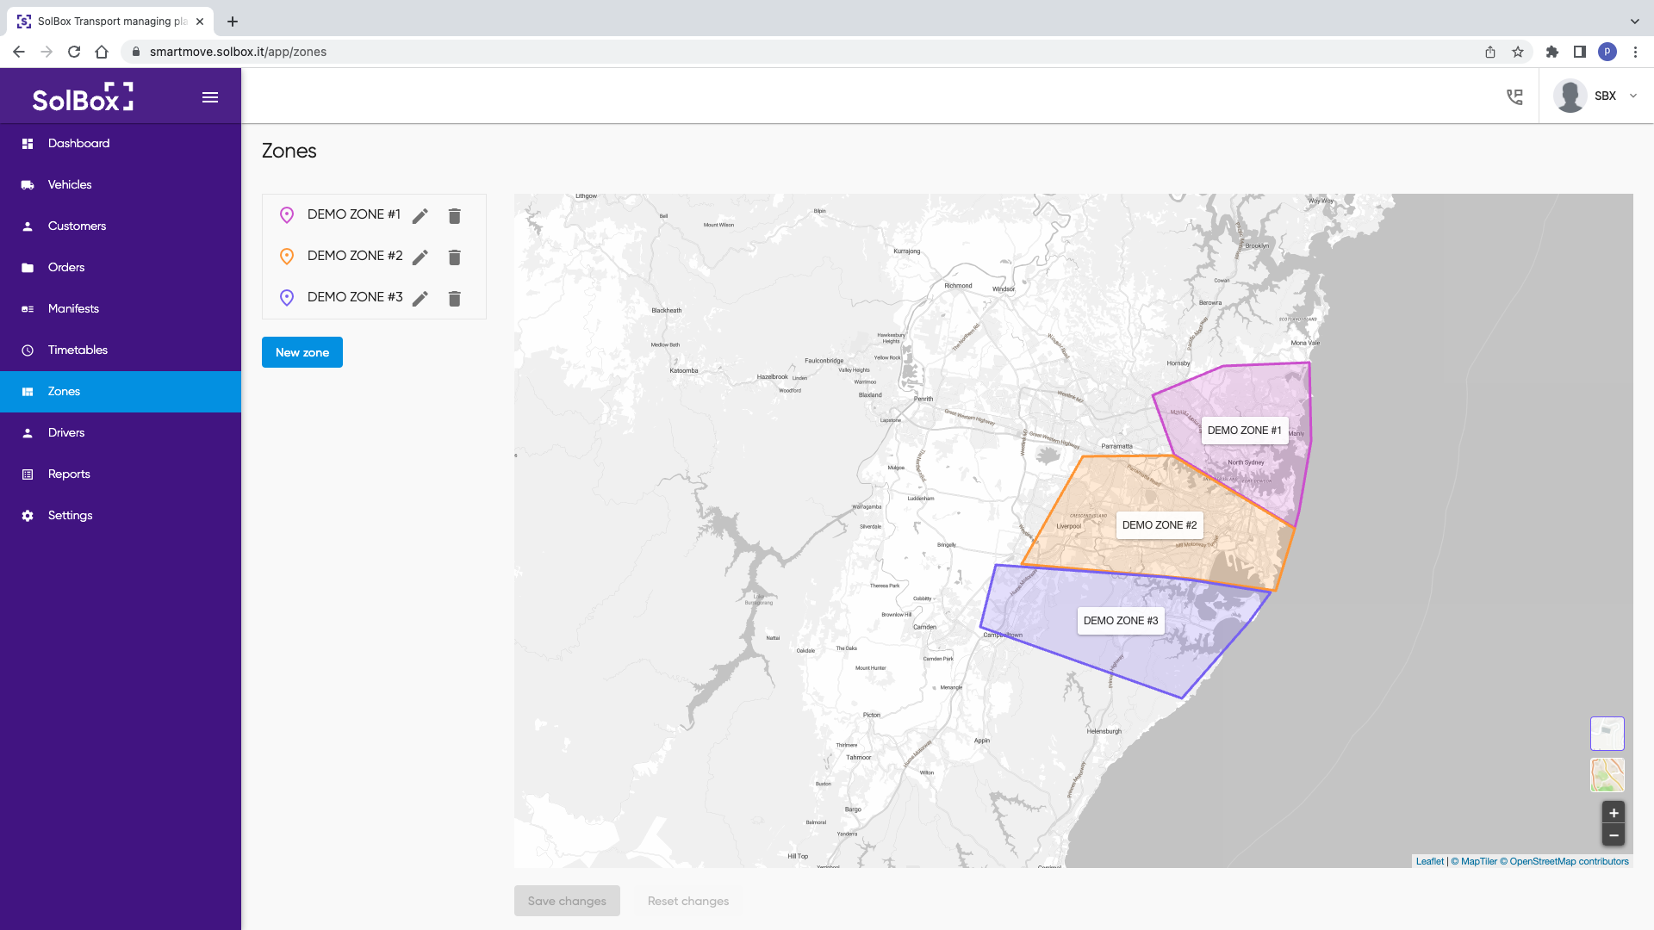Click the phone support icon in header
This screenshot has width=1654, height=930.
[x=1514, y=96]
